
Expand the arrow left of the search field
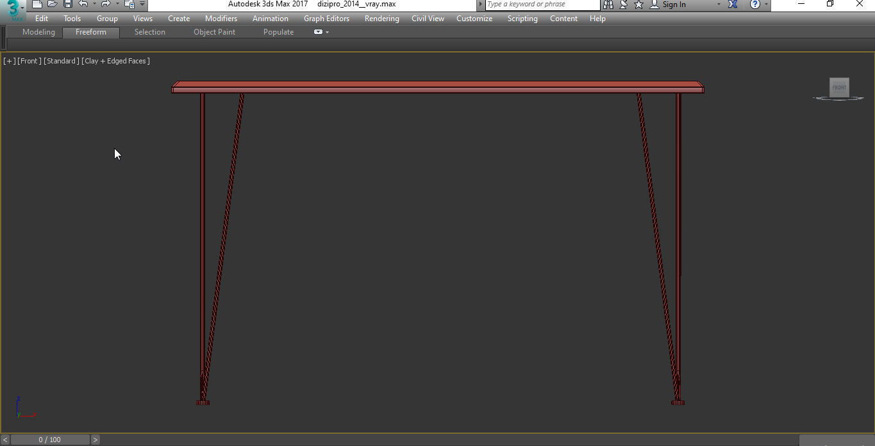click(481, 4)
